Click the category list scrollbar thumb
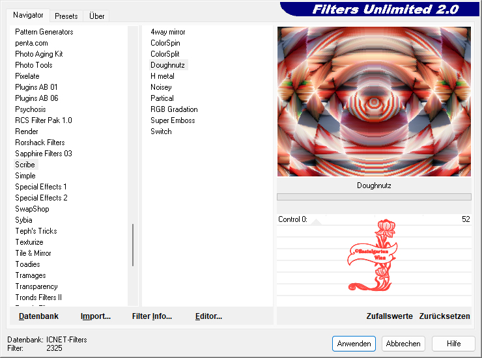Screen dimensions: 482x358 pyautogui.click(x=133, y=245)
